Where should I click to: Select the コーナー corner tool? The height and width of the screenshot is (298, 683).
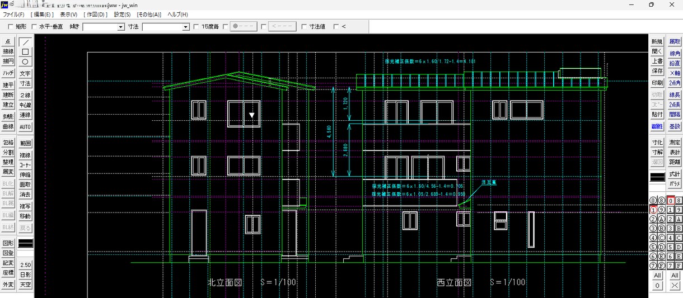(x=25, y=165)
